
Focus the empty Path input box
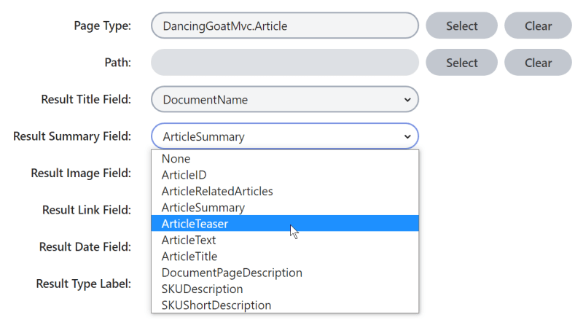pyautogui.click(x=284, y=63)
